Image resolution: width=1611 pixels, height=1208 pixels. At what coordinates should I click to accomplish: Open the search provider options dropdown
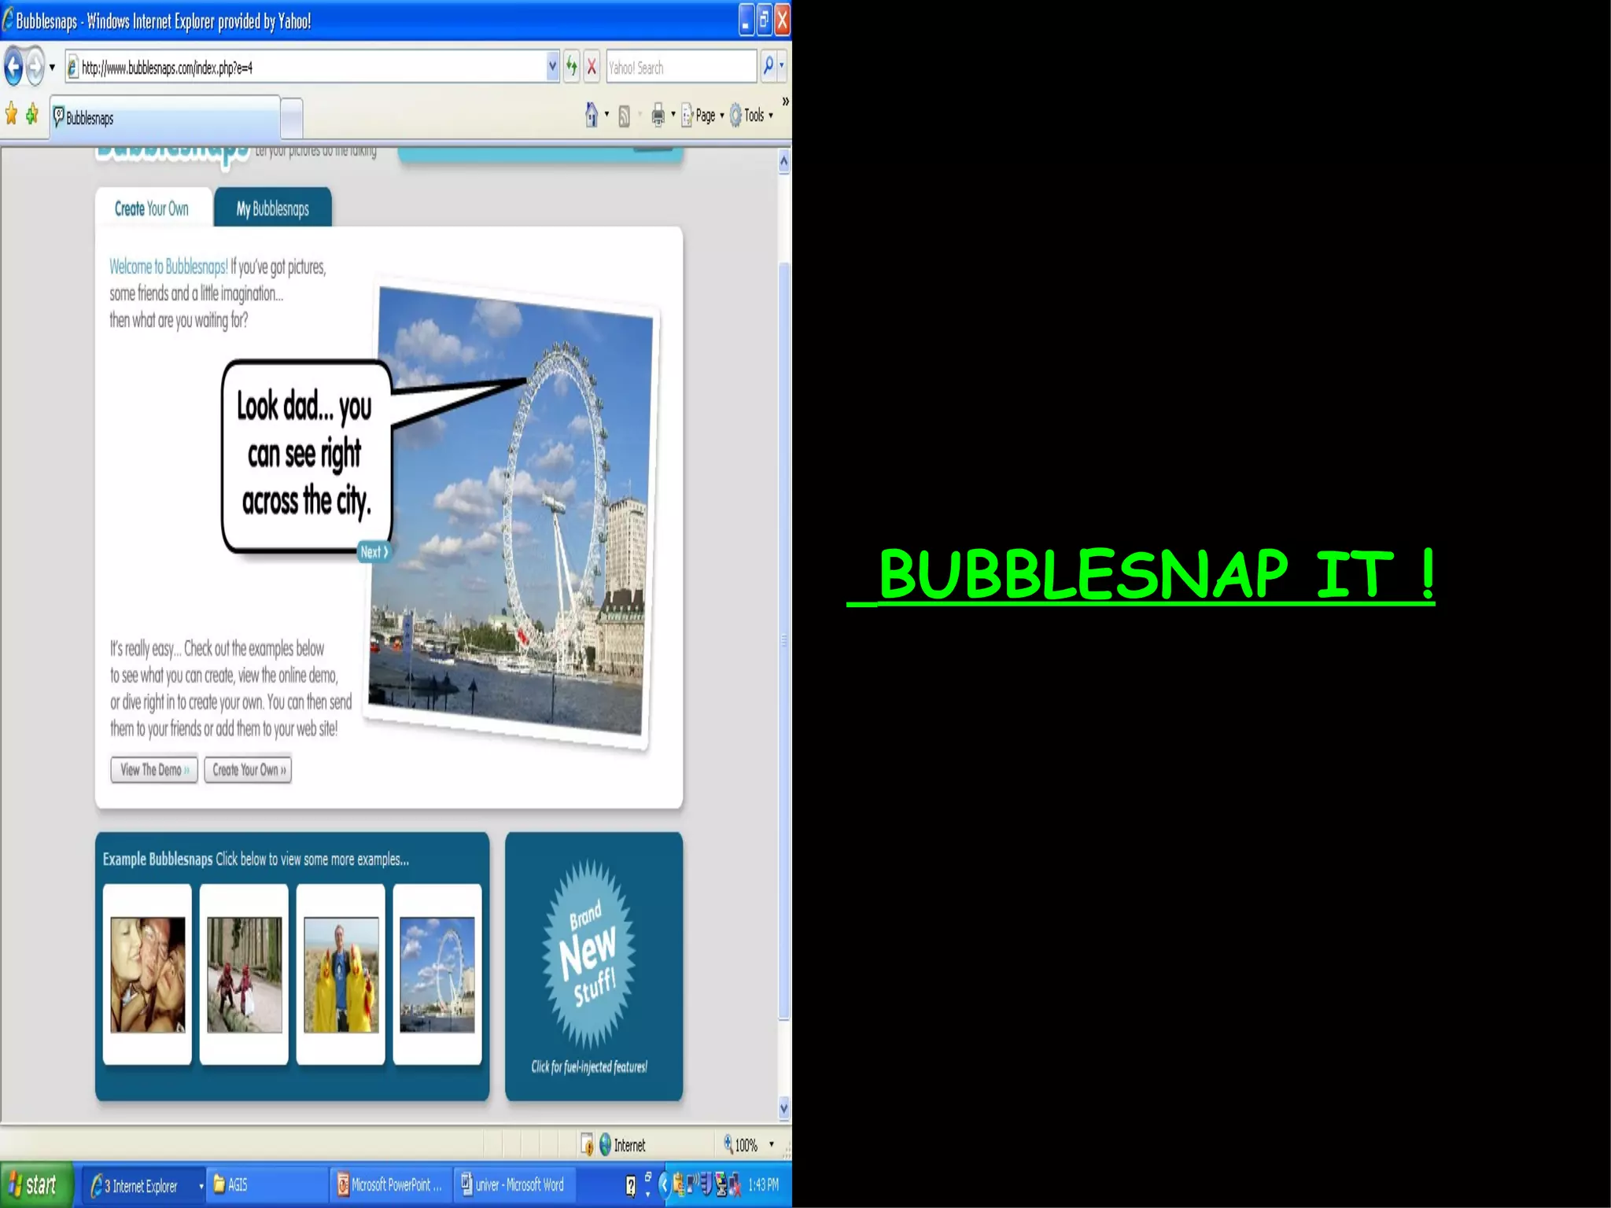click(781, 67)
